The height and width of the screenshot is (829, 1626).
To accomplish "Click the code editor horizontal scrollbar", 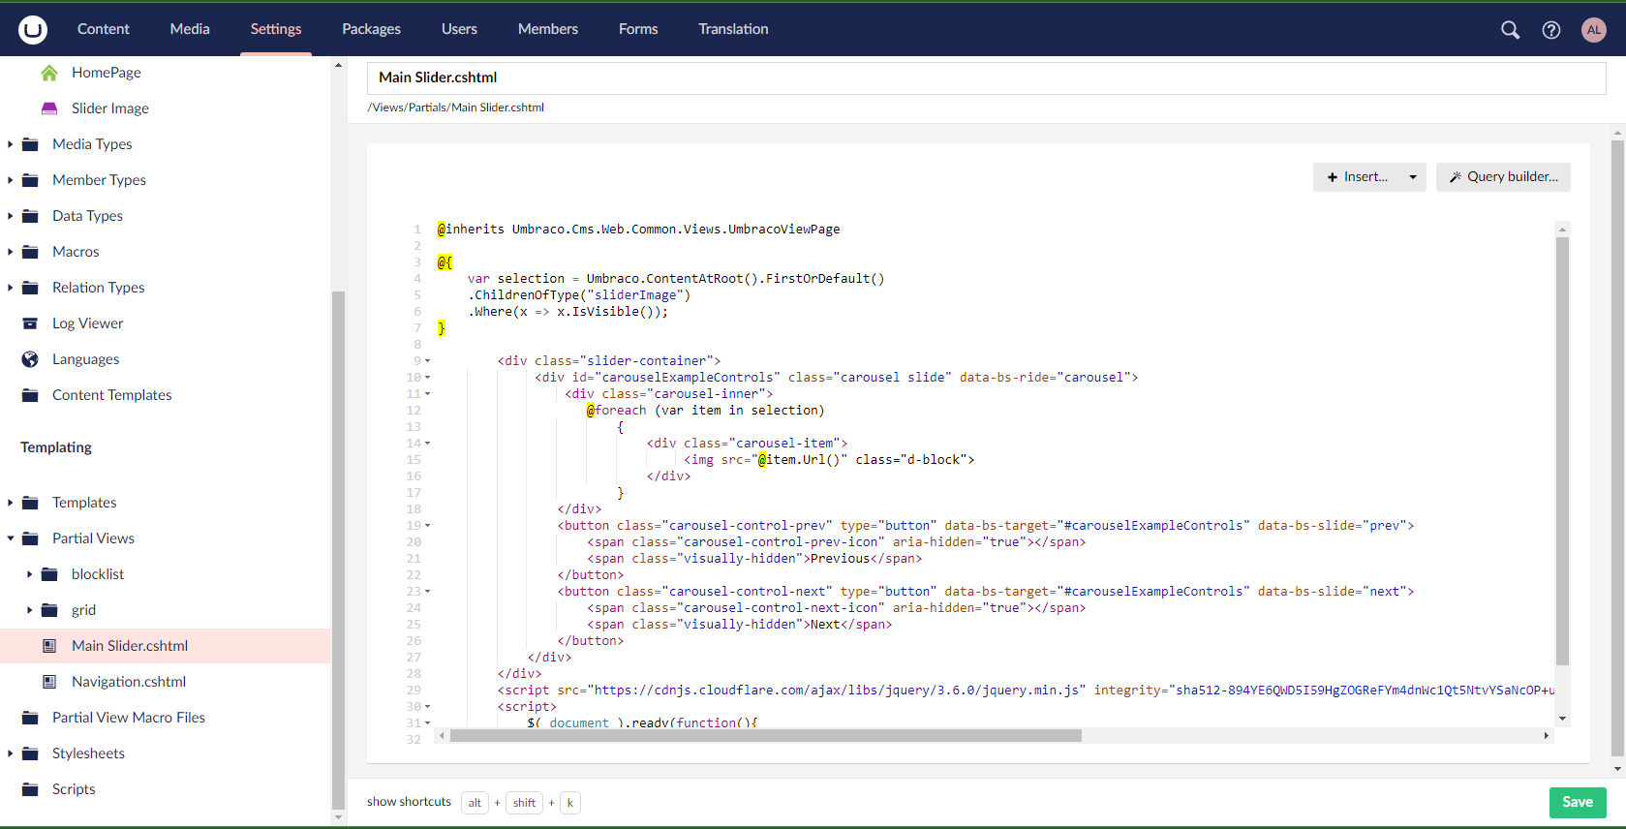I will 765,736.
